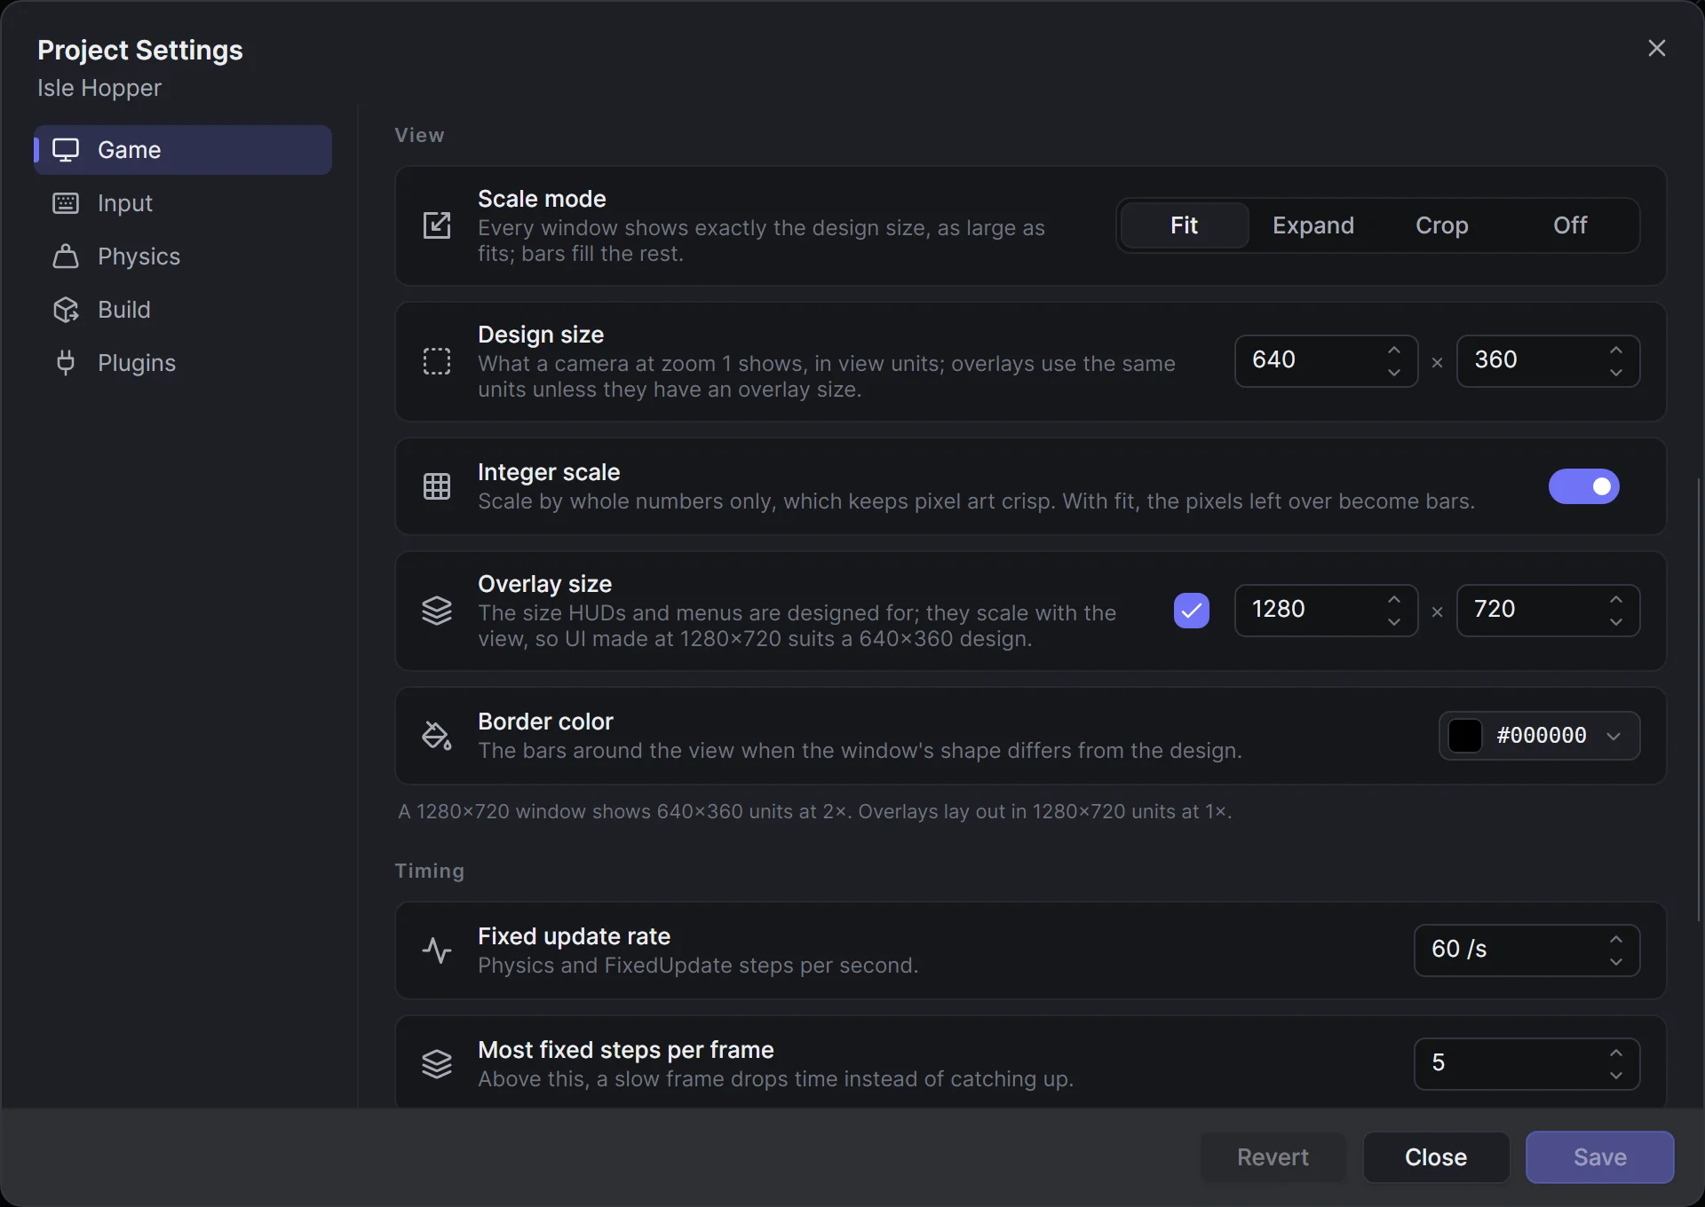Click the pulse icon for Fixed update rate
Screen dimensions: 1705x1207
point(437,951)
